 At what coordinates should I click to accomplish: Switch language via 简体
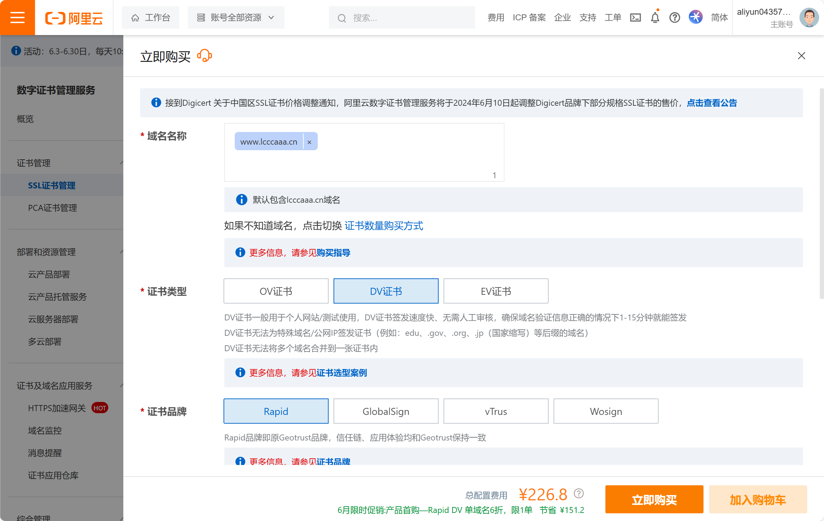[719, 18]
